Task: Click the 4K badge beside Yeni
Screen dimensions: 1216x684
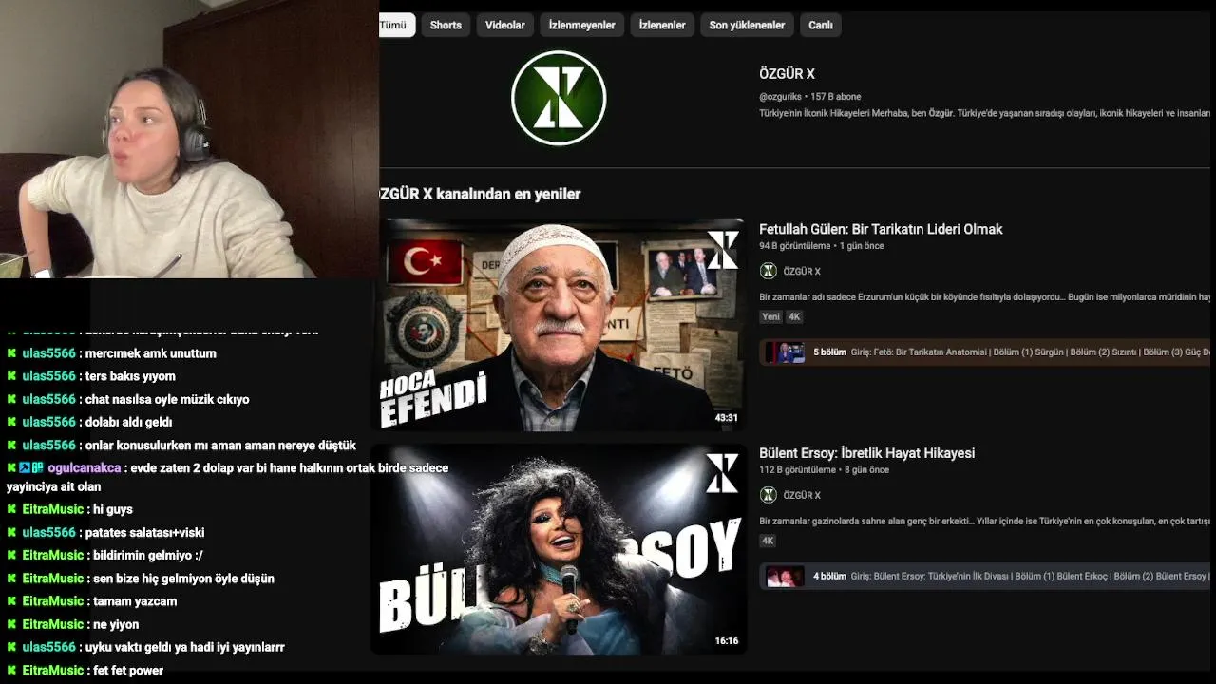Action: coord(795,316)
